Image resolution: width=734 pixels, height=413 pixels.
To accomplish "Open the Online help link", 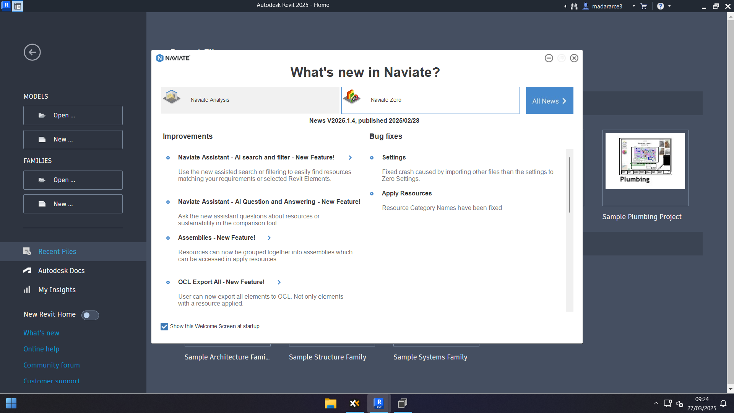I will [x=41, y=349].
